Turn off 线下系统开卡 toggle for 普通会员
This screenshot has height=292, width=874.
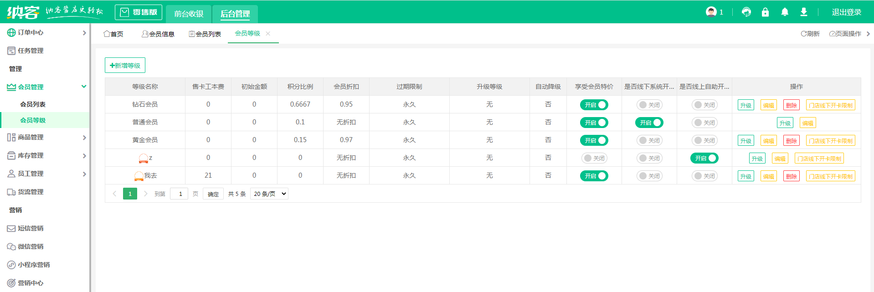(x=649, y=123)
